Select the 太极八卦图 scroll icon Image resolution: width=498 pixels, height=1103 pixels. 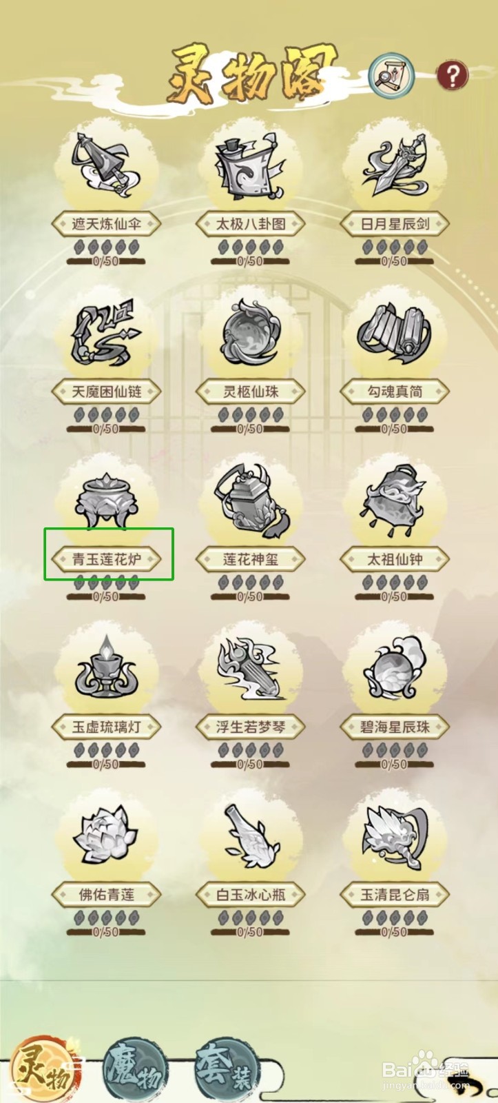(251, 164)
